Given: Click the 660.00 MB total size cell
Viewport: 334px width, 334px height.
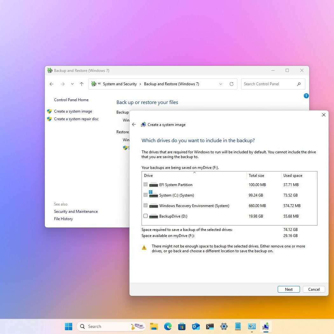Looking at the screenshot, I should [x=257, y=205].
